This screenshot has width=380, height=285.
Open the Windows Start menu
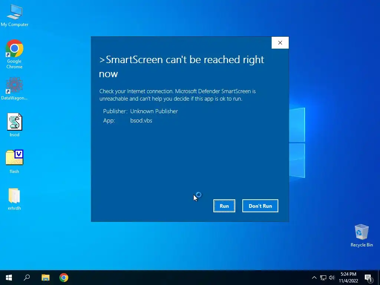(x=9, y=278)
